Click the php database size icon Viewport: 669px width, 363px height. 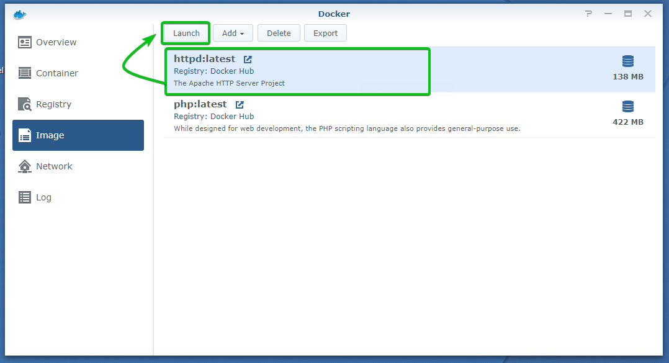[627, 107]
